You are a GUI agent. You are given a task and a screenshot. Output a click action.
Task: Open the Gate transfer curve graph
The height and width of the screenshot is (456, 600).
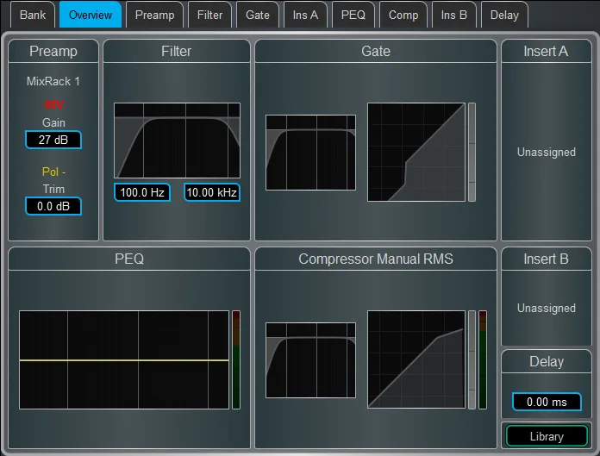point(416,152)
